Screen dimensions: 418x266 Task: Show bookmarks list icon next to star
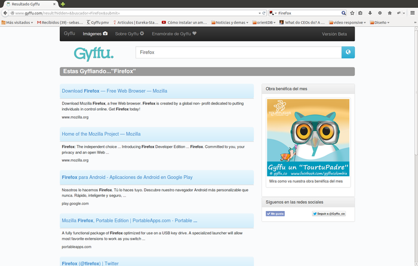point(361,13)
